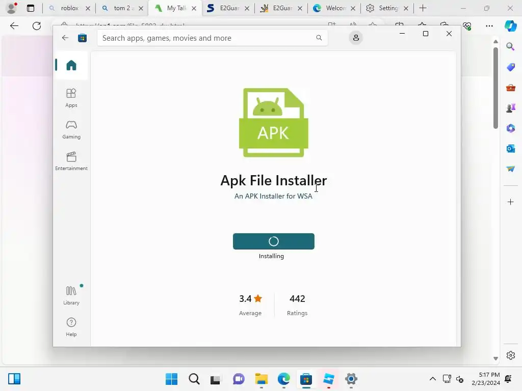Open Help in Store sidebar
The height and width of the screenshot is (391, 522).
point(71,327)
